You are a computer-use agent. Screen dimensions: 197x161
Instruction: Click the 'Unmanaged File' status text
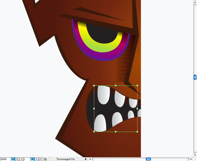point(65,159)
